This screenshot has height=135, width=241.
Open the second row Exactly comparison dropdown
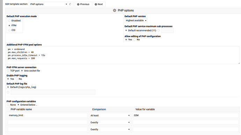click(110, 122)
